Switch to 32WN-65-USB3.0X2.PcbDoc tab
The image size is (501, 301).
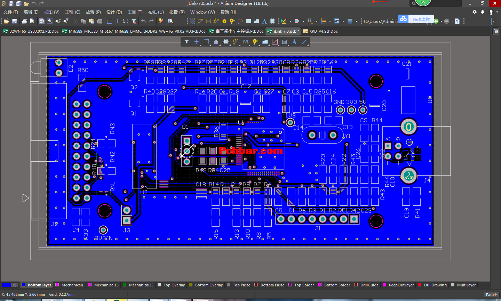pos(31,31)
